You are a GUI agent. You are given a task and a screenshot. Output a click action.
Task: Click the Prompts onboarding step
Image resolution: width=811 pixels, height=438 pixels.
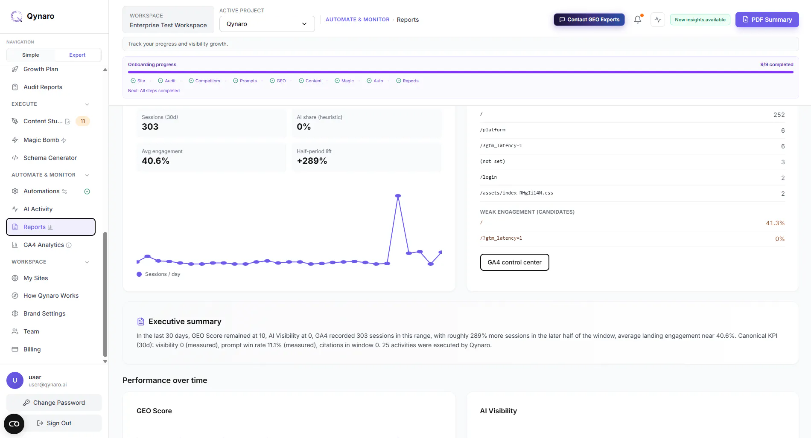point(245,81)
